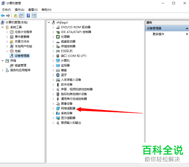Click the 软件设备 icon

(58, 85)
